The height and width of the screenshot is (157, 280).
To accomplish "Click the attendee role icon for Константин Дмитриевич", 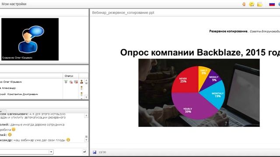I will [82, 94].
